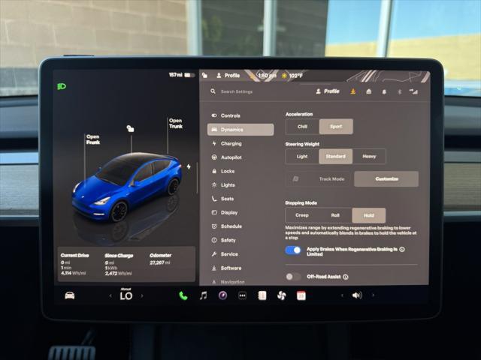Tap the unlock padlock above the car

(130, 128)
